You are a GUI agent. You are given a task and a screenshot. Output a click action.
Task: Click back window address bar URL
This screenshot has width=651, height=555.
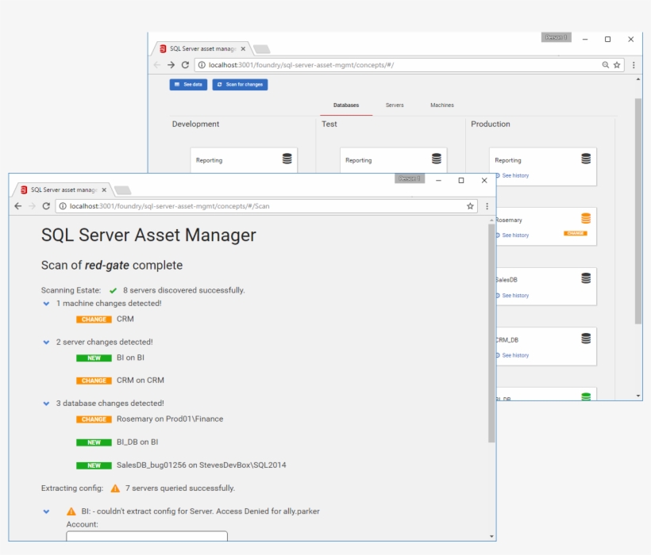tap(302, 65)
